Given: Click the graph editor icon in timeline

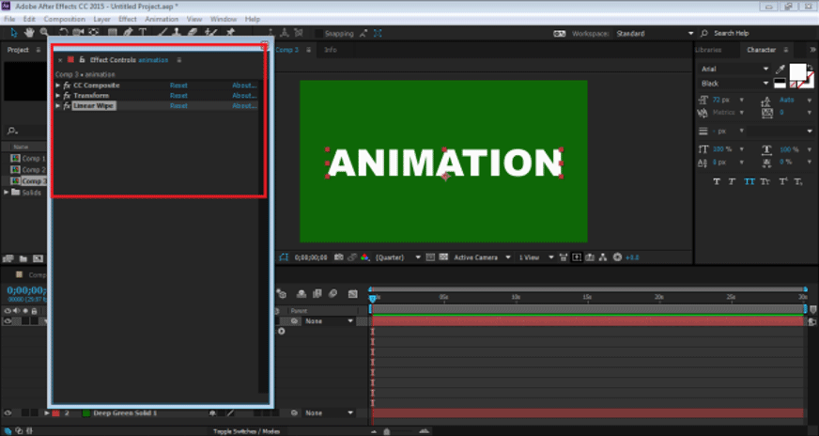Looking at the screenshot, I should coord(352,294).
